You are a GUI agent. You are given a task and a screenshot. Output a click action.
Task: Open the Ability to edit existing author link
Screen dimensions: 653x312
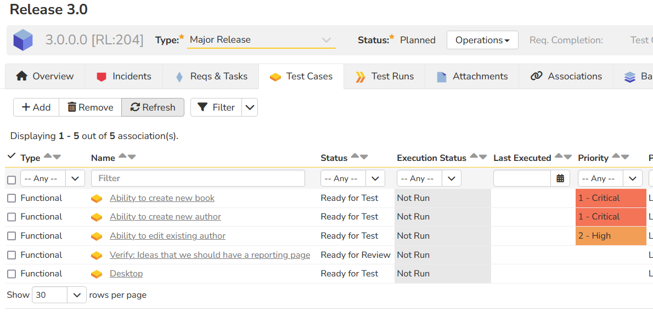pyautogui.click(x=167, y=236)
